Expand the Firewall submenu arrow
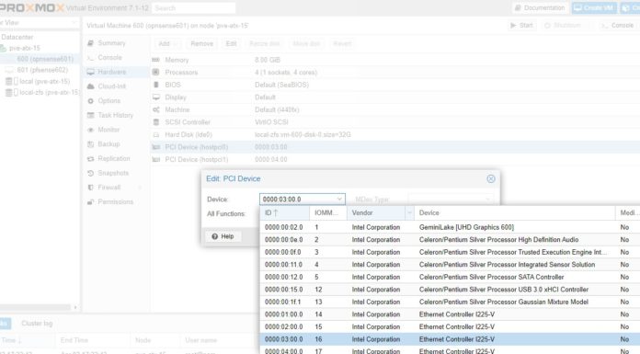Image resolution: width=640 pixels, height=354 pixels. (x=140, y=188)
